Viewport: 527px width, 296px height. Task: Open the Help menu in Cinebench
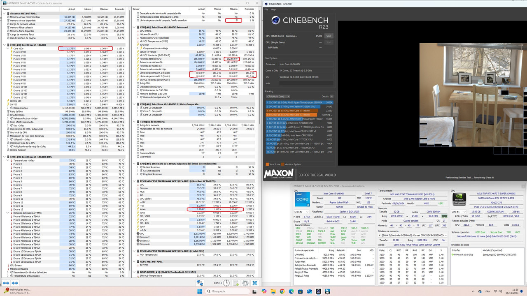pos(273,9)
